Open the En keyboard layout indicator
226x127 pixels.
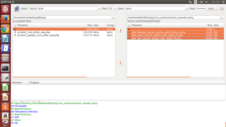pyautogui.click(x=195, y=2)
